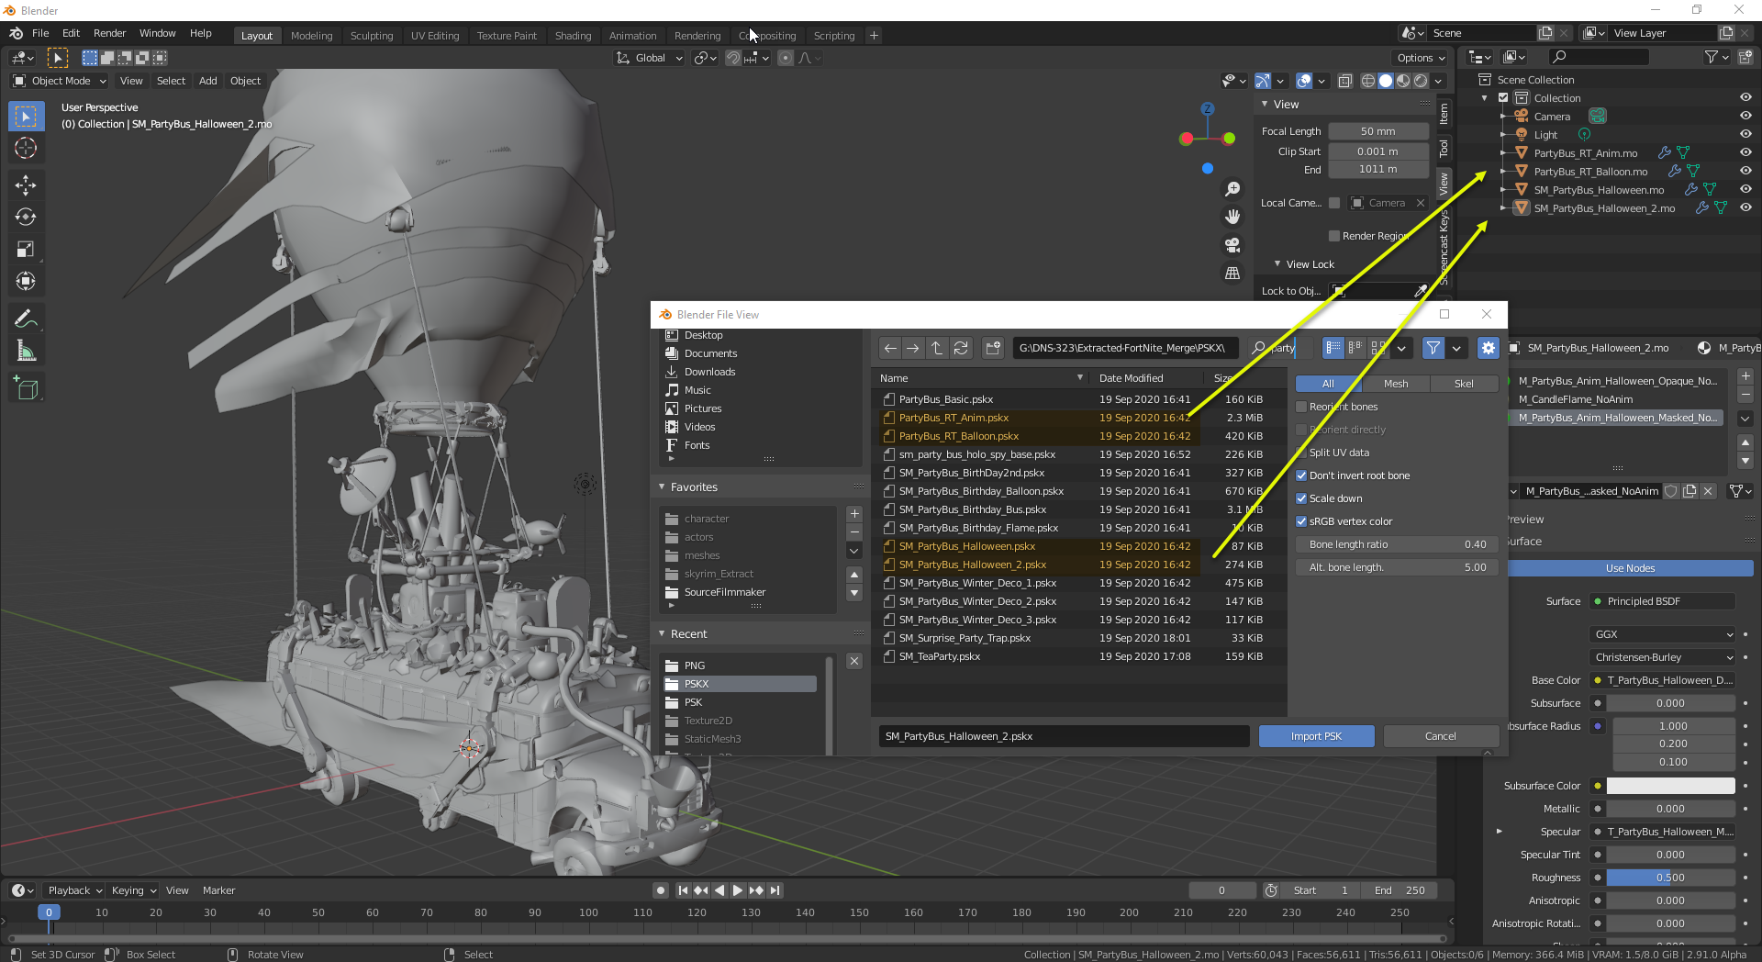Hide PartyBus_RT_Anim.mo in outliner
This screenshot has width=1762, height=962.
pyautogui.click(x=1745, y=153)
